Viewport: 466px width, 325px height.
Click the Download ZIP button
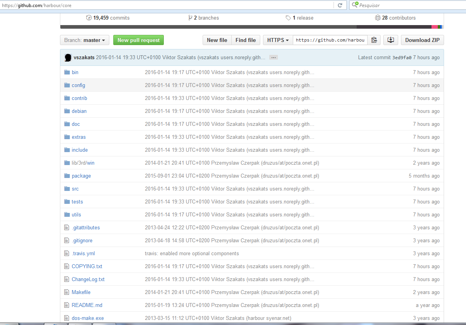422,40
